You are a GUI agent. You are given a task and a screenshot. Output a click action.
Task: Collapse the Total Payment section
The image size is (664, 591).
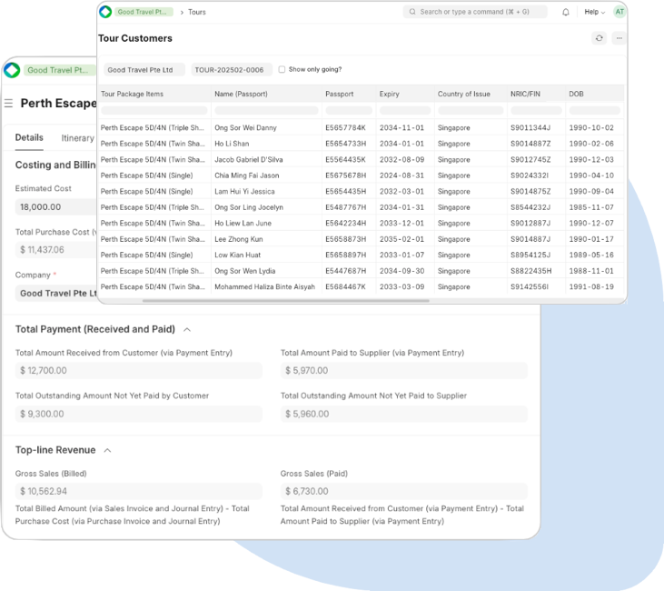pyautogui.click(x=187, y=329)
